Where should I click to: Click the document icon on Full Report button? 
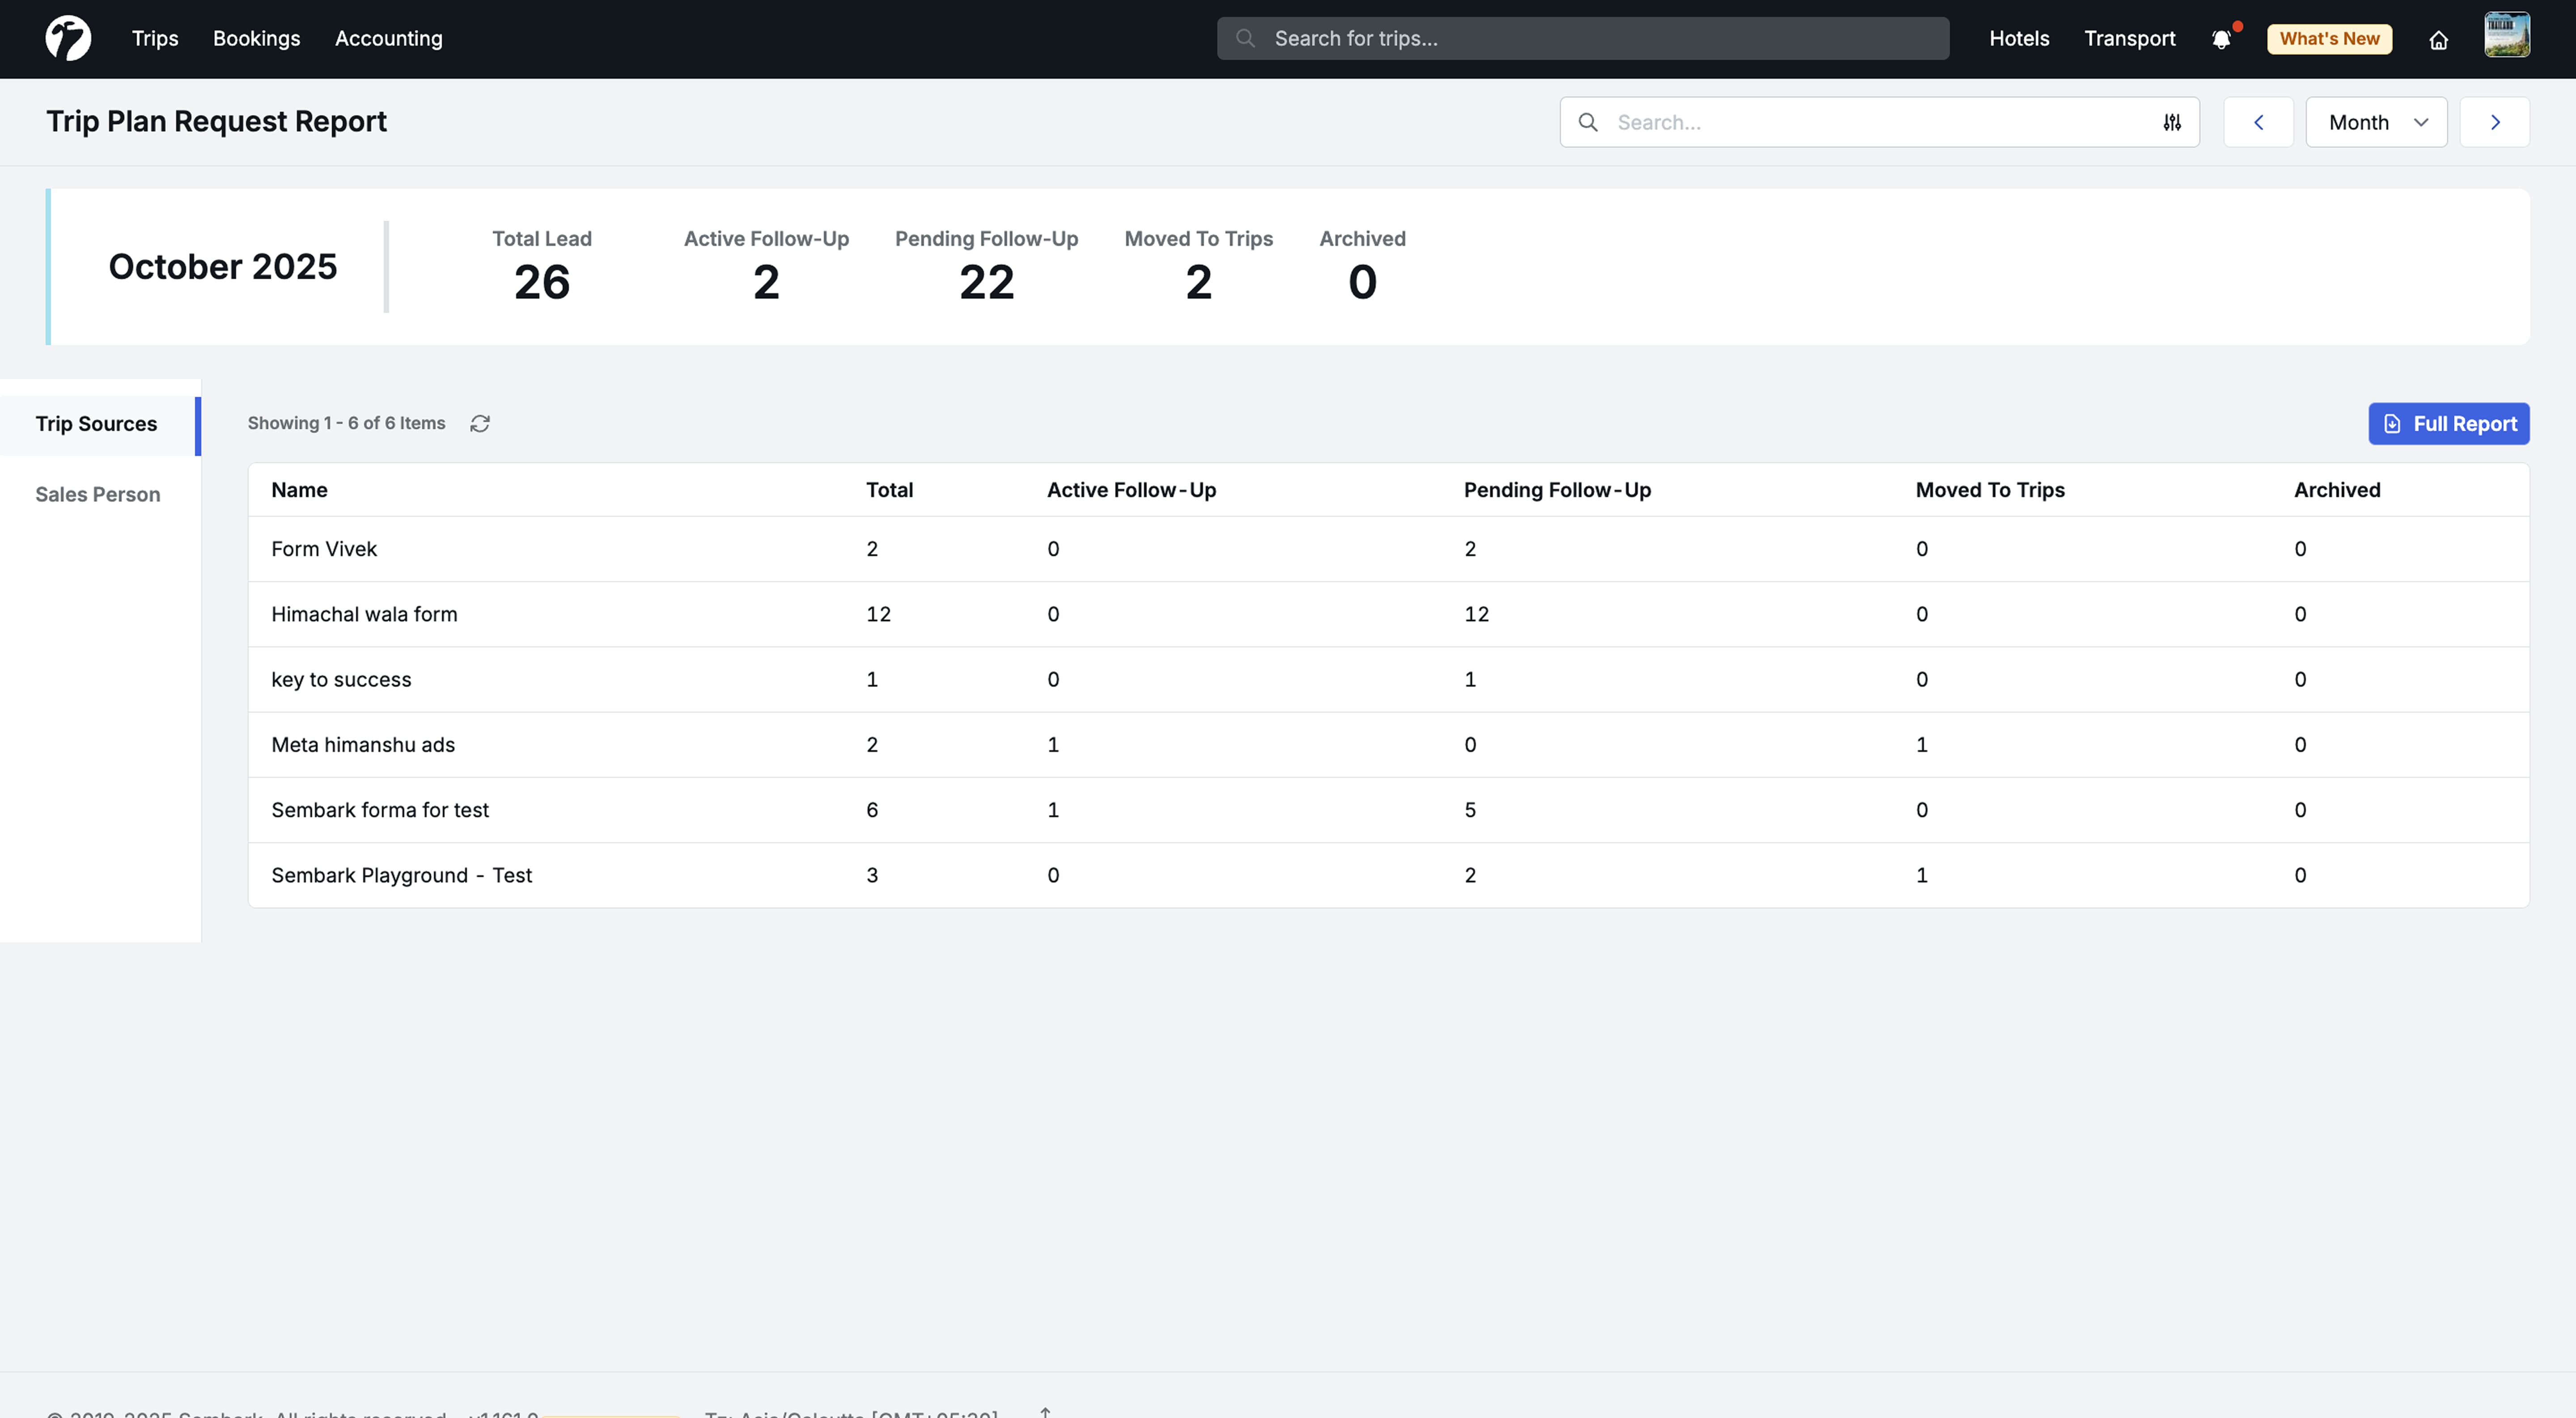point(2392,424)
